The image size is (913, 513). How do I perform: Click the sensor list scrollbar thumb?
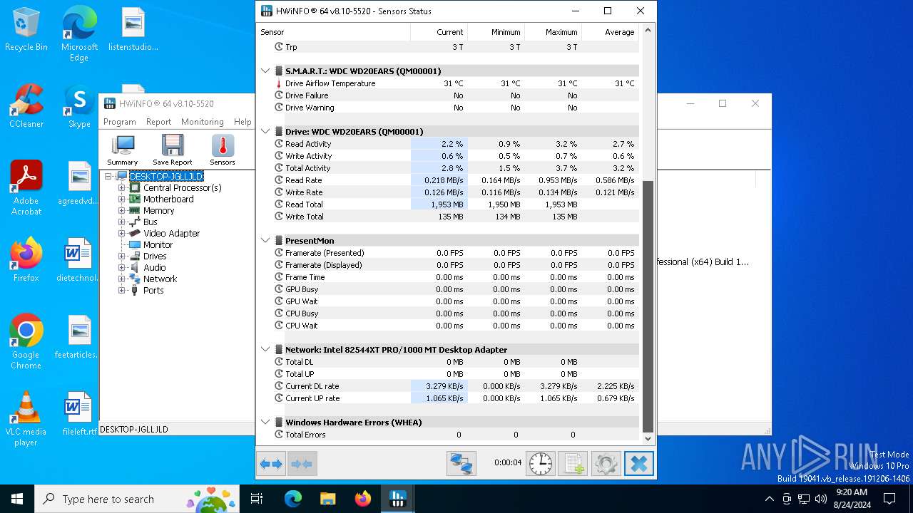coord(648,306)
